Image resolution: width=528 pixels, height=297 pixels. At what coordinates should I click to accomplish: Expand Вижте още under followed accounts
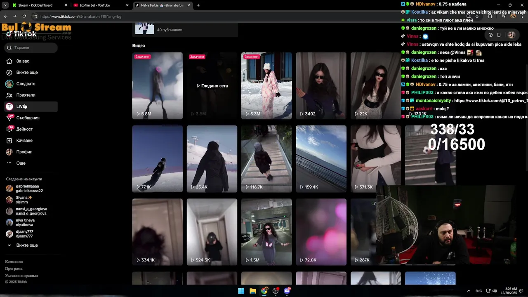[x=31, y=245]
